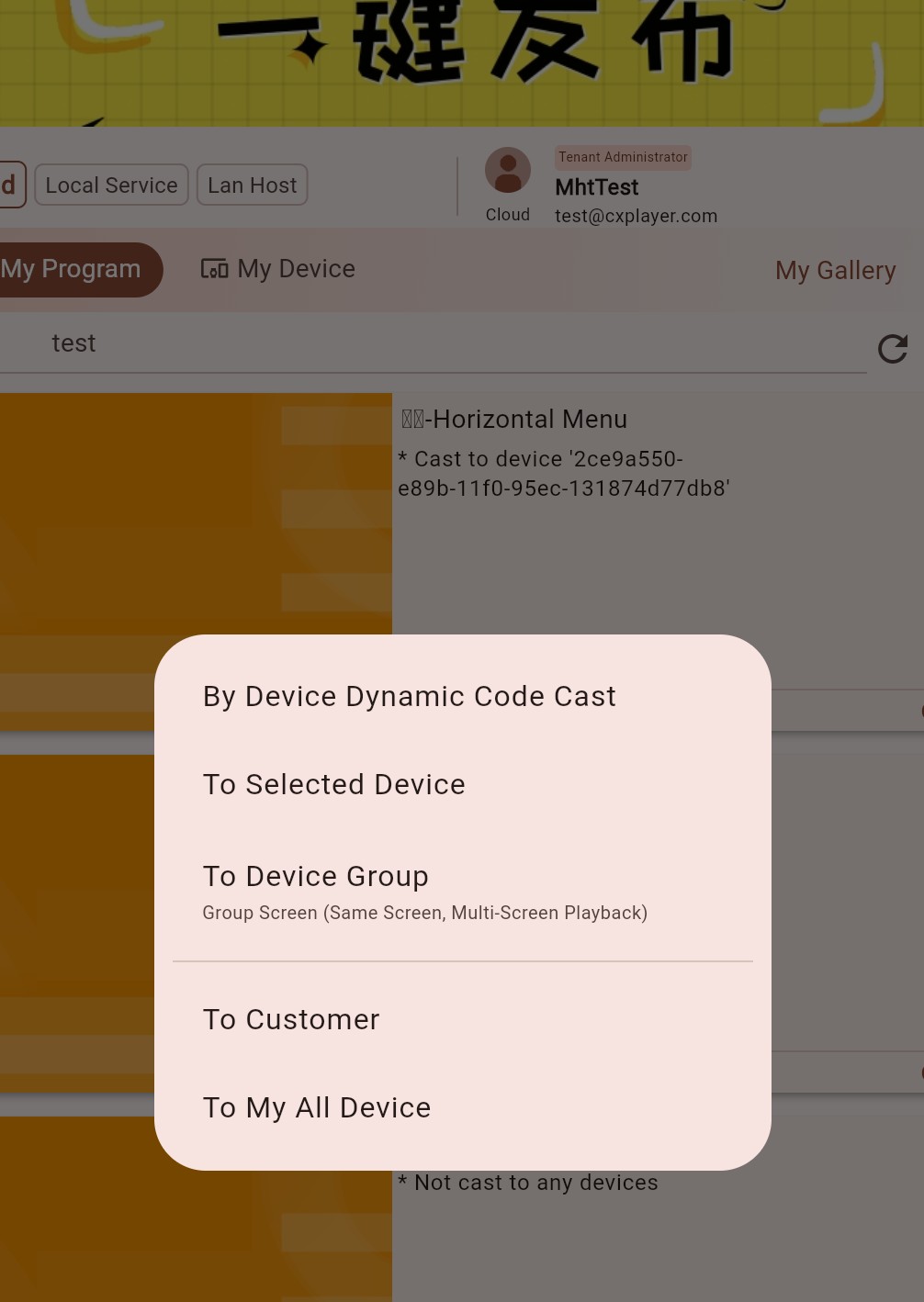This screenshot has width=924, height=1302.
Task: Click the test@cxplayer.com email
Action: (x=636, y=216)
